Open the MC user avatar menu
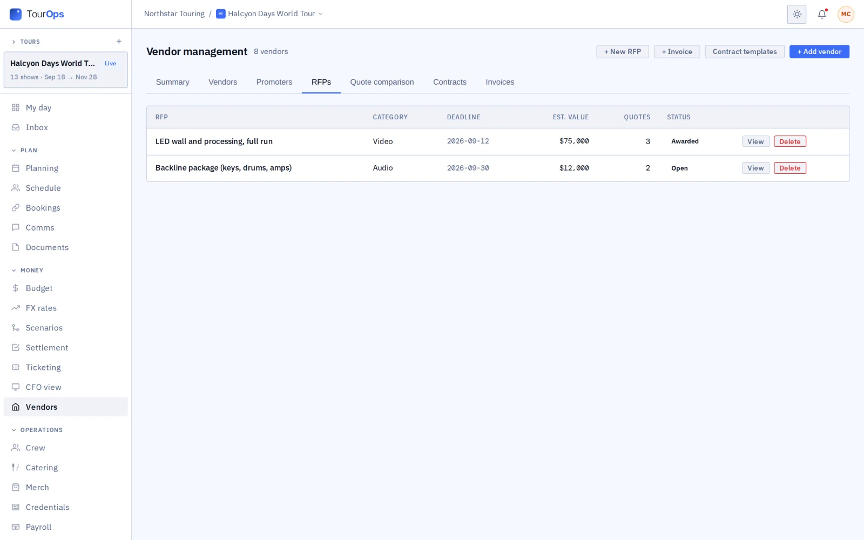Screen dimensions: 864x540 846,14
